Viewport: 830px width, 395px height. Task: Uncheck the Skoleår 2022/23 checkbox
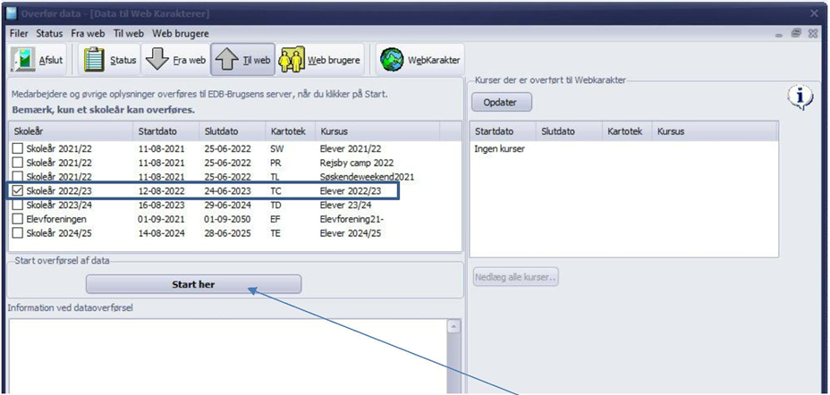[18, 191]
